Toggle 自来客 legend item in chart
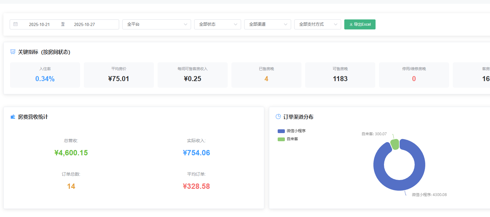The image size is (490, 217). click(288, 139)
